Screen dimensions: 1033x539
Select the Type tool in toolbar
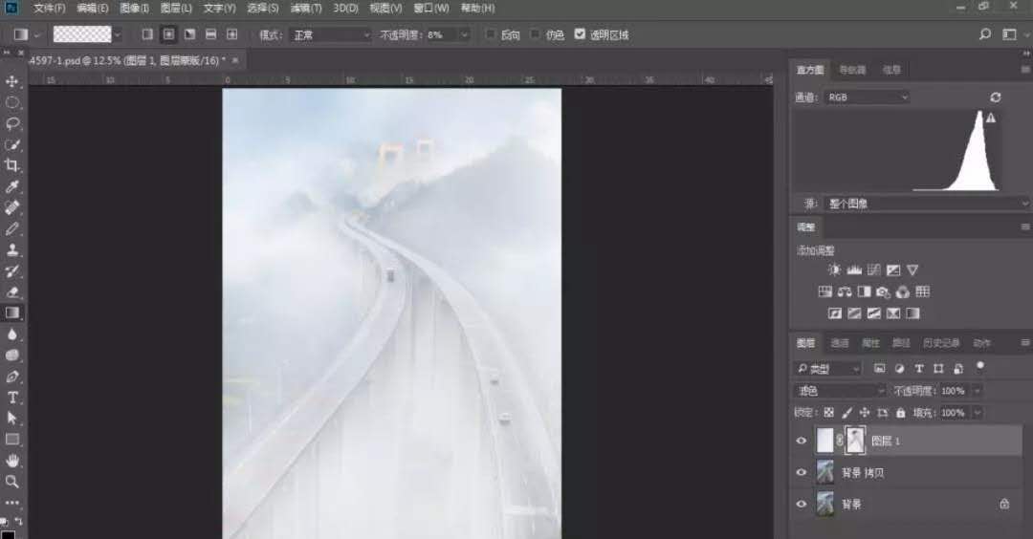[12, 397]
